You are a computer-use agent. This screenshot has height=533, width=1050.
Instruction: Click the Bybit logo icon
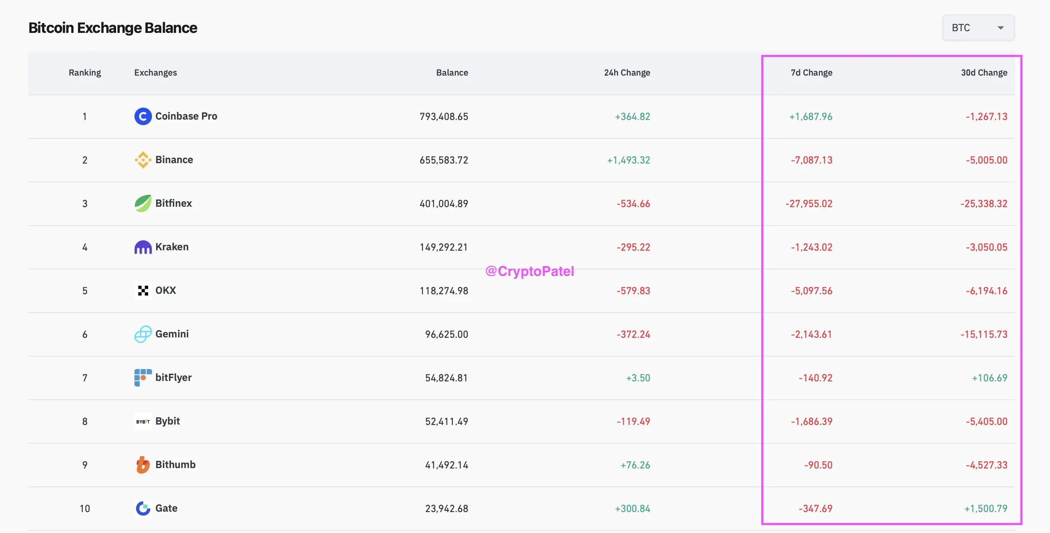(x=143, y=422)
